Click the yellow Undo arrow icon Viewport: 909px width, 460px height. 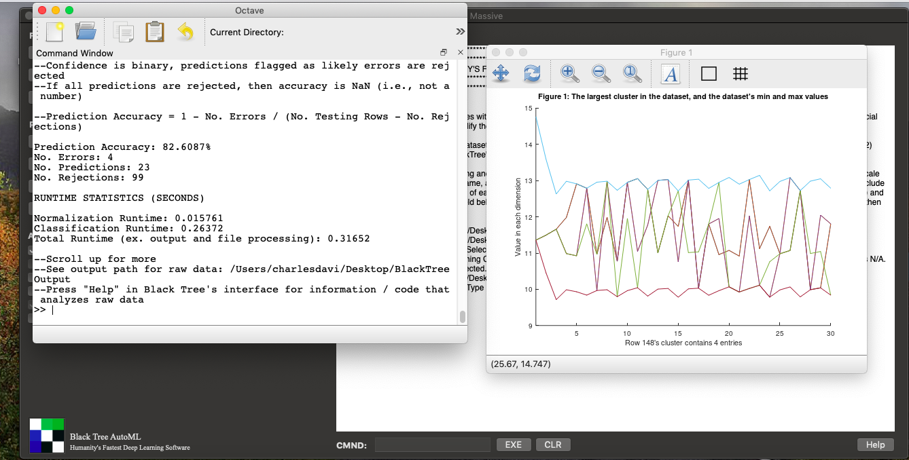(185, 32)
